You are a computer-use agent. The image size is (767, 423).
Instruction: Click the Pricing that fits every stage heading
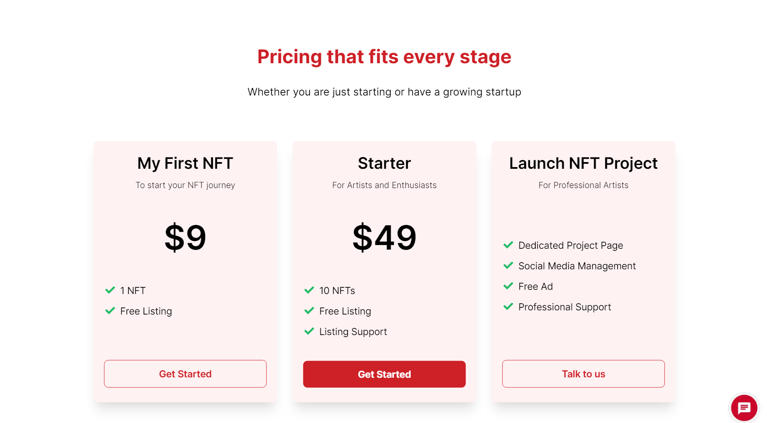384,57
